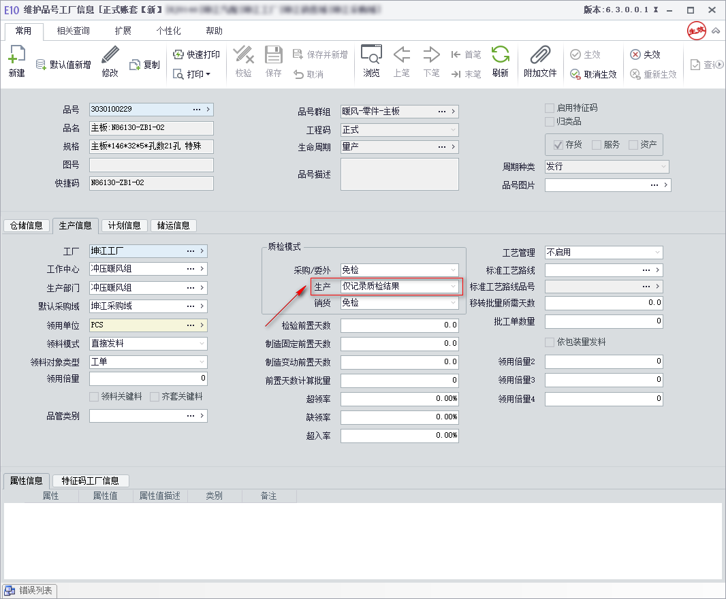Toggle the 归类品 checkbox
The image size is (726, 599).
pos(550,122)
